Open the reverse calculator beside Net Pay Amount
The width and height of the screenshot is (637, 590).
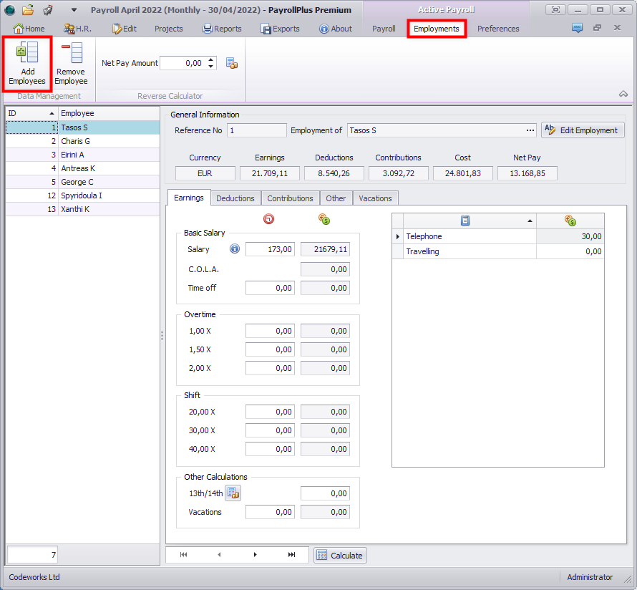tap(231, 63)
